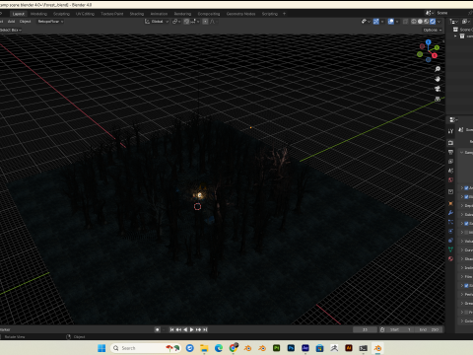Open the Material properties tab

(450, 258)
